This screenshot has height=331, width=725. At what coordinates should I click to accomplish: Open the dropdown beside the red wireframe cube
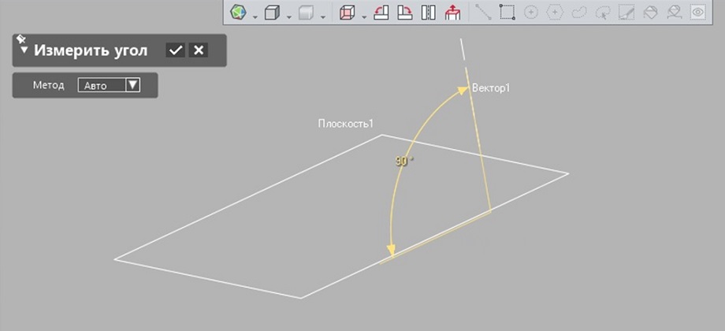point(364,17)
